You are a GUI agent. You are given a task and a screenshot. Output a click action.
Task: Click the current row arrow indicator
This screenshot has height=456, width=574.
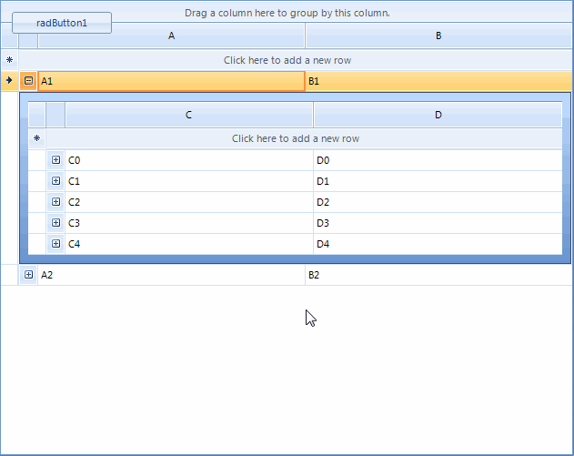click(9, 81)
